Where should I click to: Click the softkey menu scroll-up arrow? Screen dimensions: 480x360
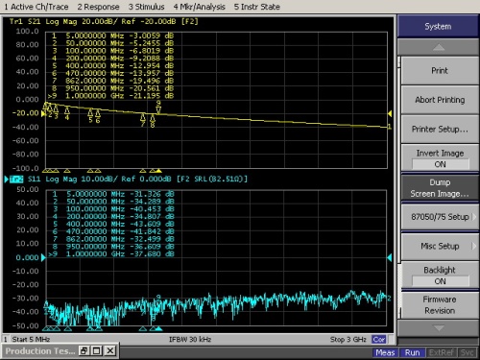tap(438, 47)
